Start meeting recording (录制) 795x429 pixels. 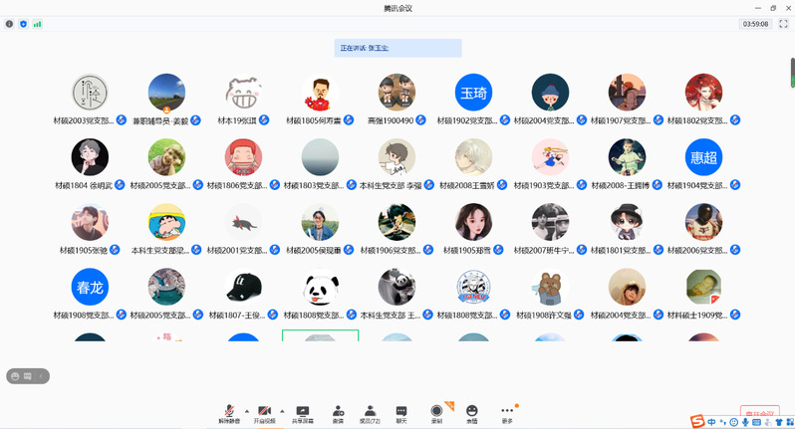(x=436, y=412)
